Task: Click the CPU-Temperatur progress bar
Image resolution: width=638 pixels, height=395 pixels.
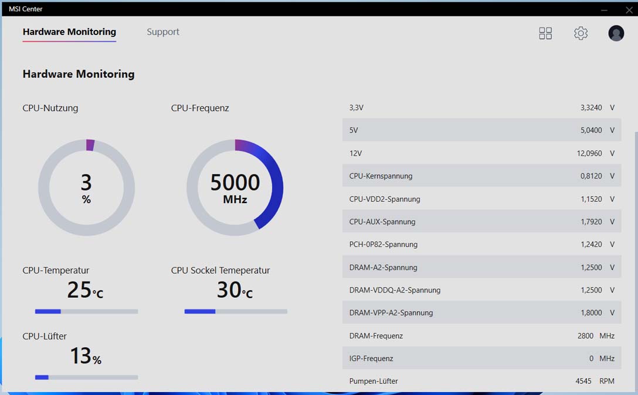Action: (86, 311)
